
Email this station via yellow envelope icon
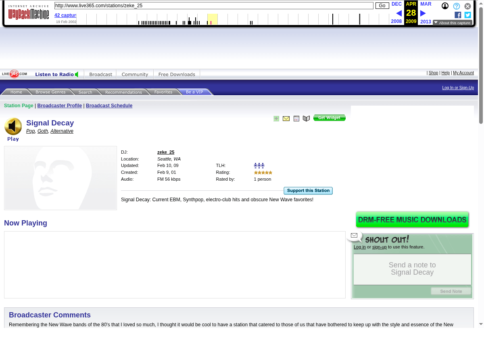(x=286, y=119)
